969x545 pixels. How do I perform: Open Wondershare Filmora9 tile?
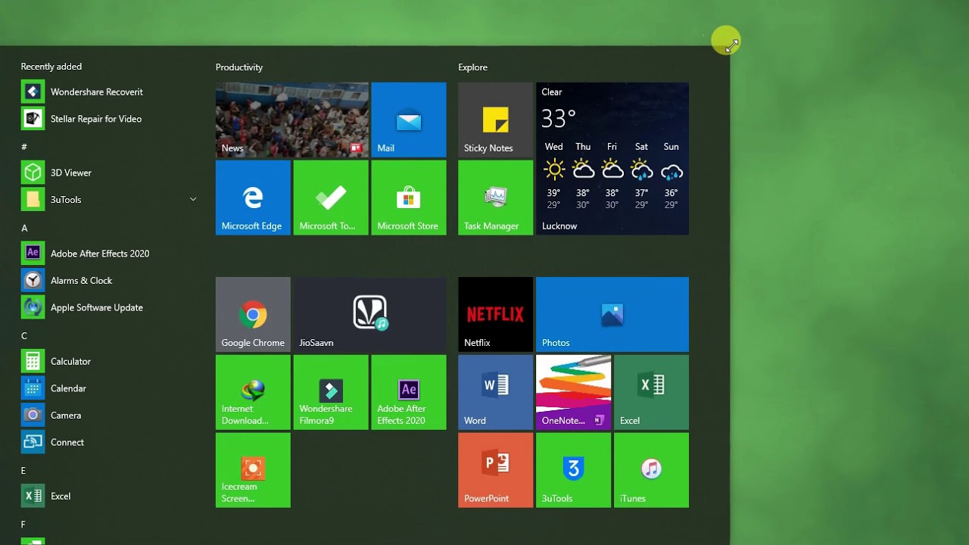pyautogui.click(x=331, y=392)
